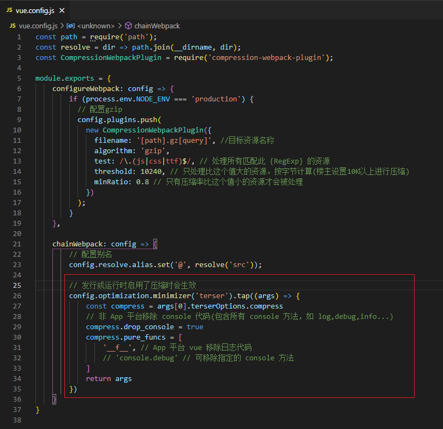Click the chainWebpack cube icon in breadcrumbs
Viewport: 443px width, 429px height.
coord(128,26)
